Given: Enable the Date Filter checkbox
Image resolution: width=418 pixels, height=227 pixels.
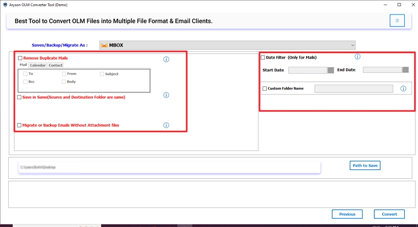Looking at the screenshot, I should (x=263, y=58).
